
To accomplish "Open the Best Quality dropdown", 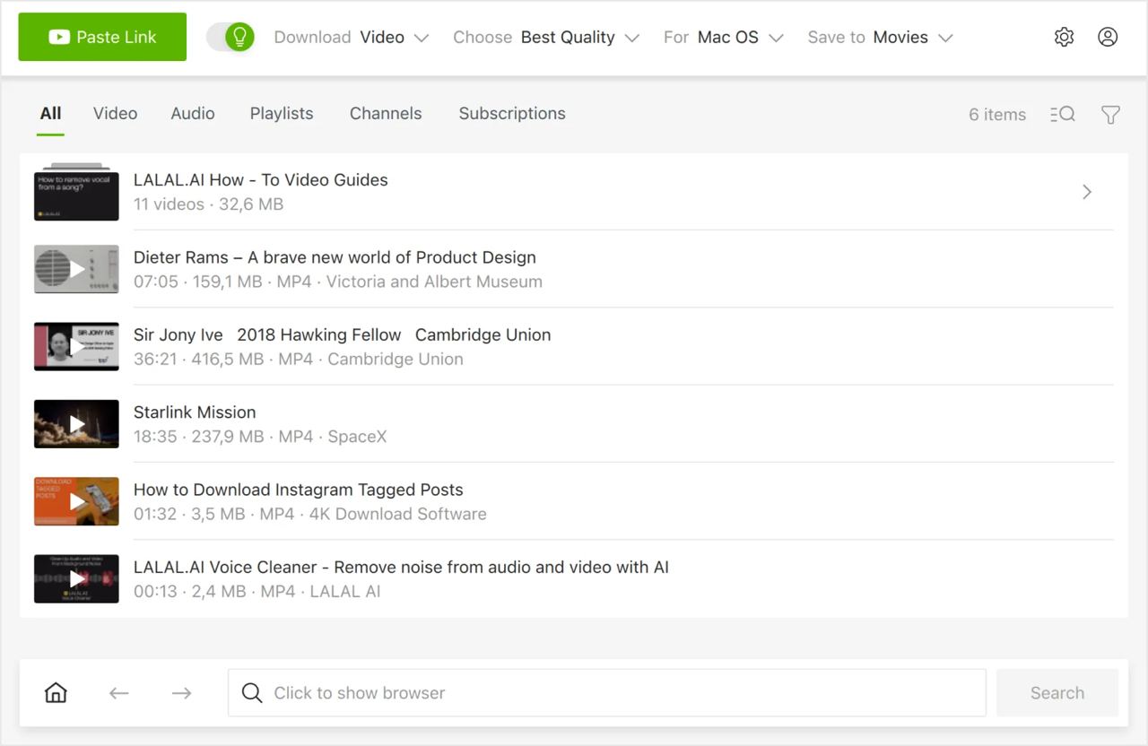I will coord(580,37).
